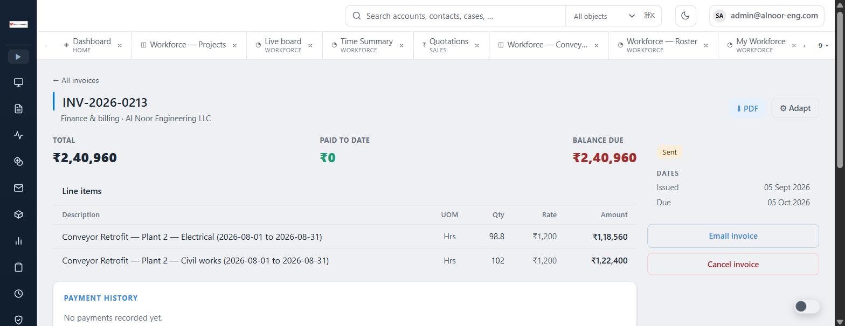Screen dimensions: 845x326
Task: Open the mail envelope icon in the sidebar
Action: tap(18, 188)
